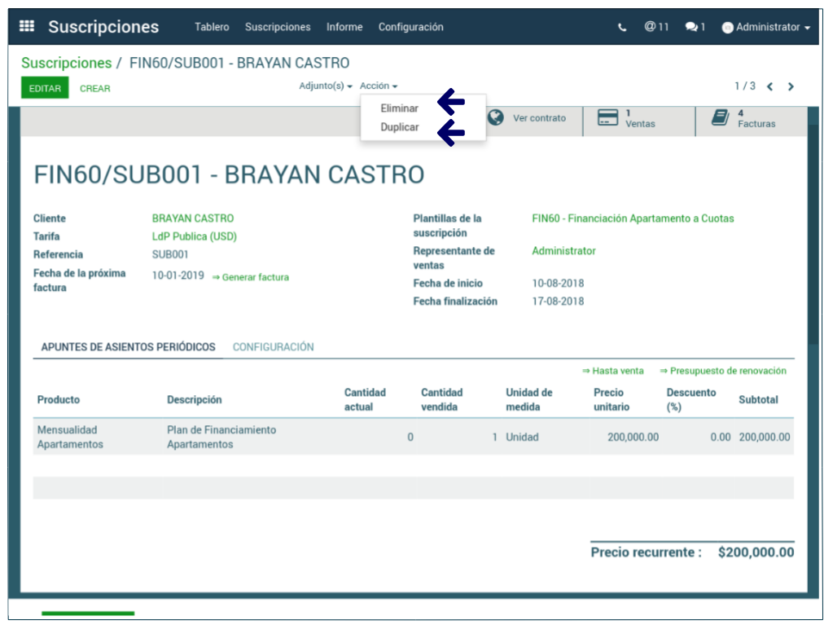Select Eliminar from the Acción menu
This screenshot has width=833, height=625.
399,108
